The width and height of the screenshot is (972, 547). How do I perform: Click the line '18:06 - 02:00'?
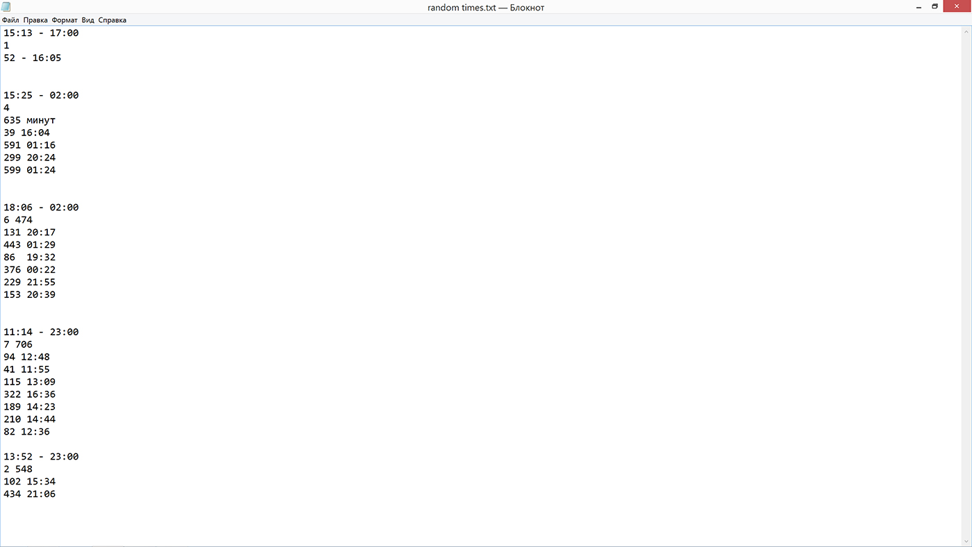click(x=41, y=208)
